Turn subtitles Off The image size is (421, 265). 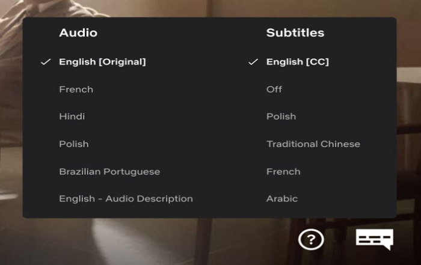tap(274, 89)
